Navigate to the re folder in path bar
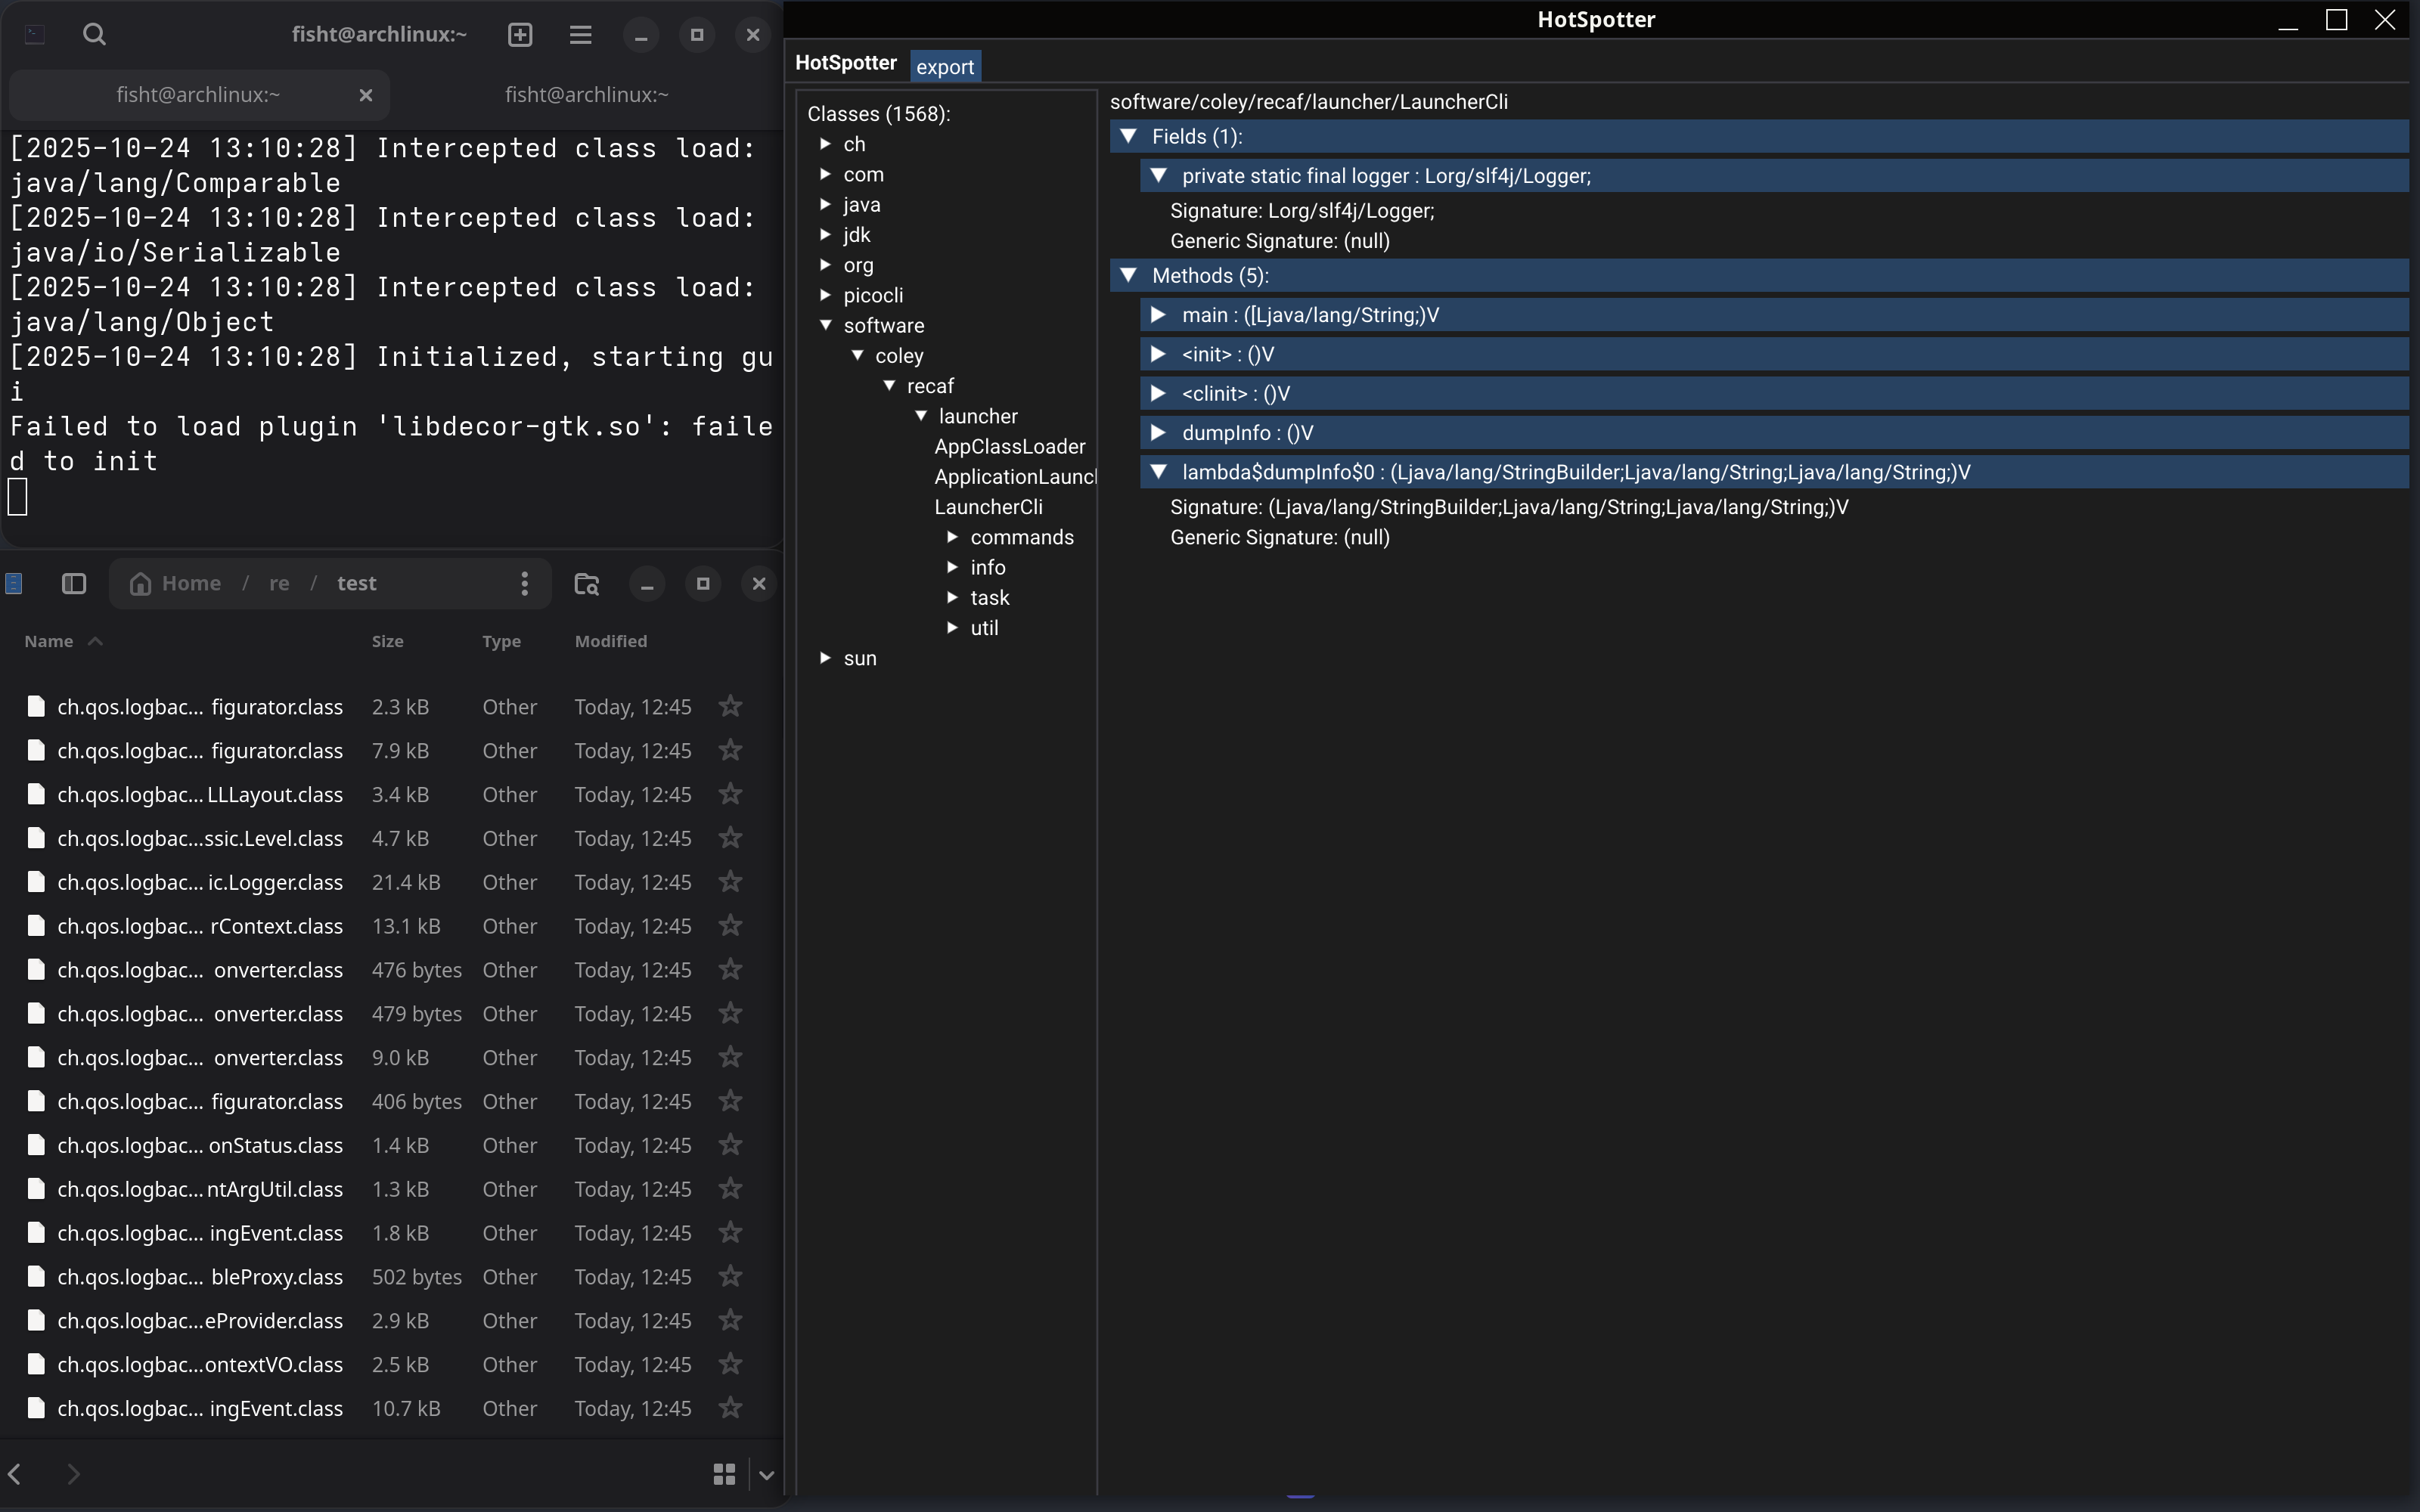Image resolution: width=2420 pixels, height=1512 pixels. 279,584
